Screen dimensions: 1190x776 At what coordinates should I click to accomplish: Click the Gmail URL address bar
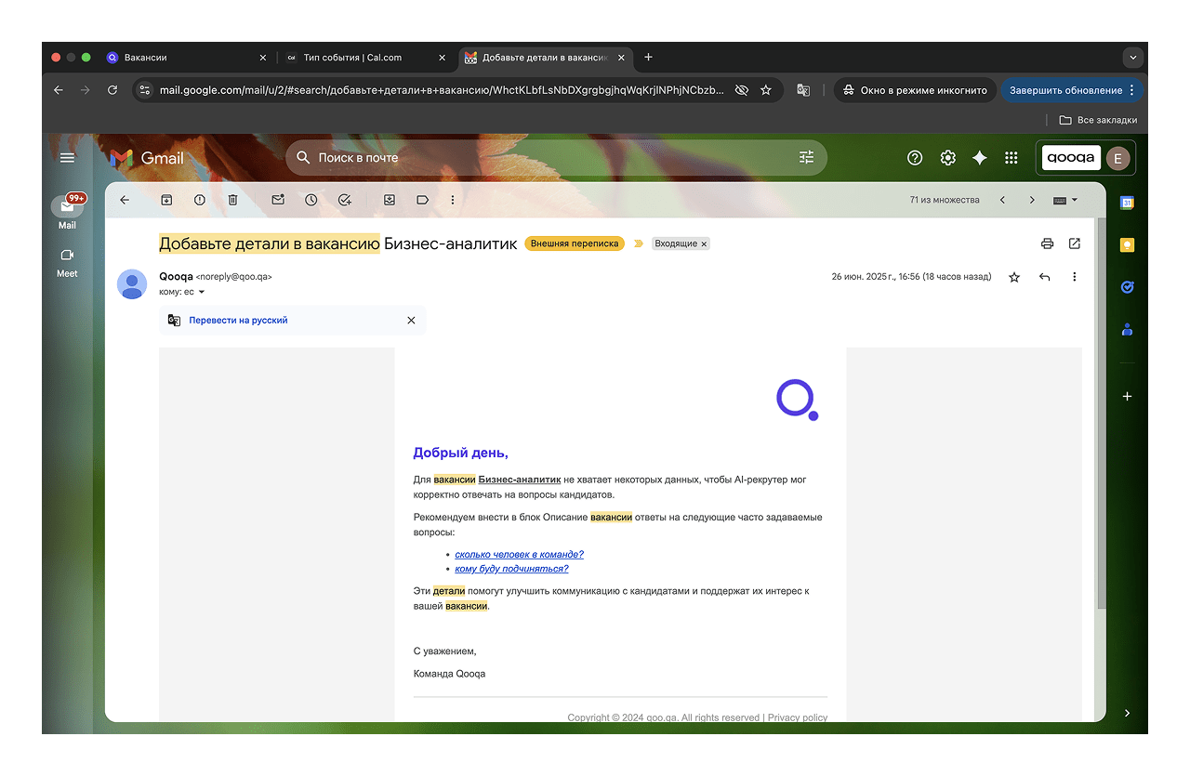pyautogui.click(x=442, y=90)
